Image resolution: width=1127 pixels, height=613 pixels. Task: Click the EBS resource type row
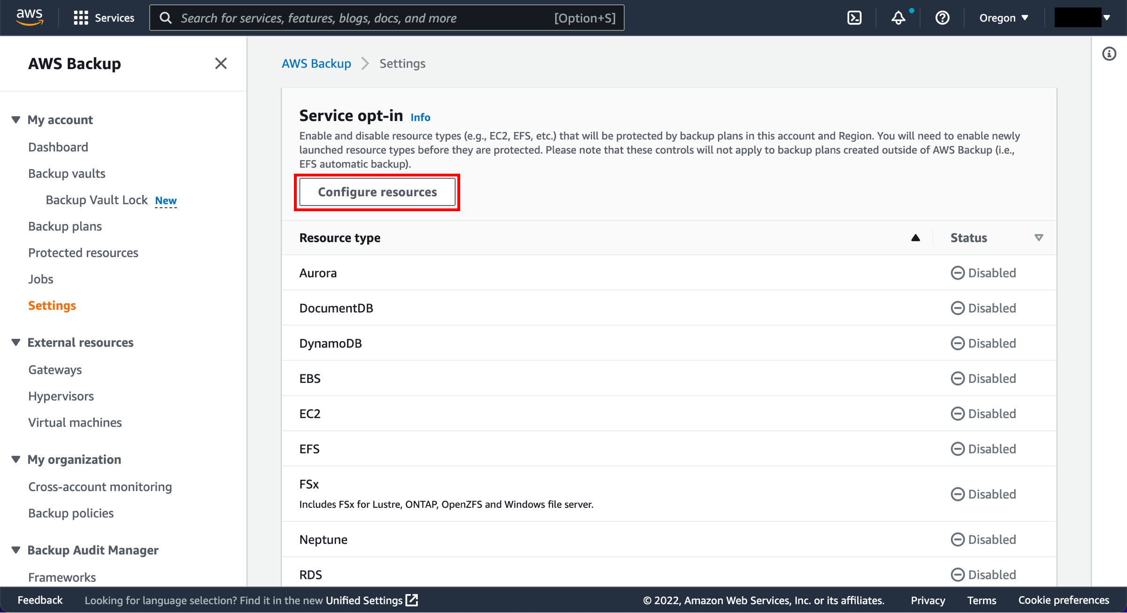[669, 378]
